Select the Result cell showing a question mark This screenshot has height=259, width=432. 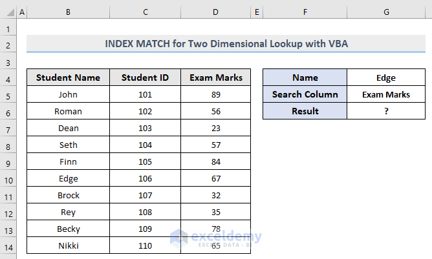coord(385,111)
